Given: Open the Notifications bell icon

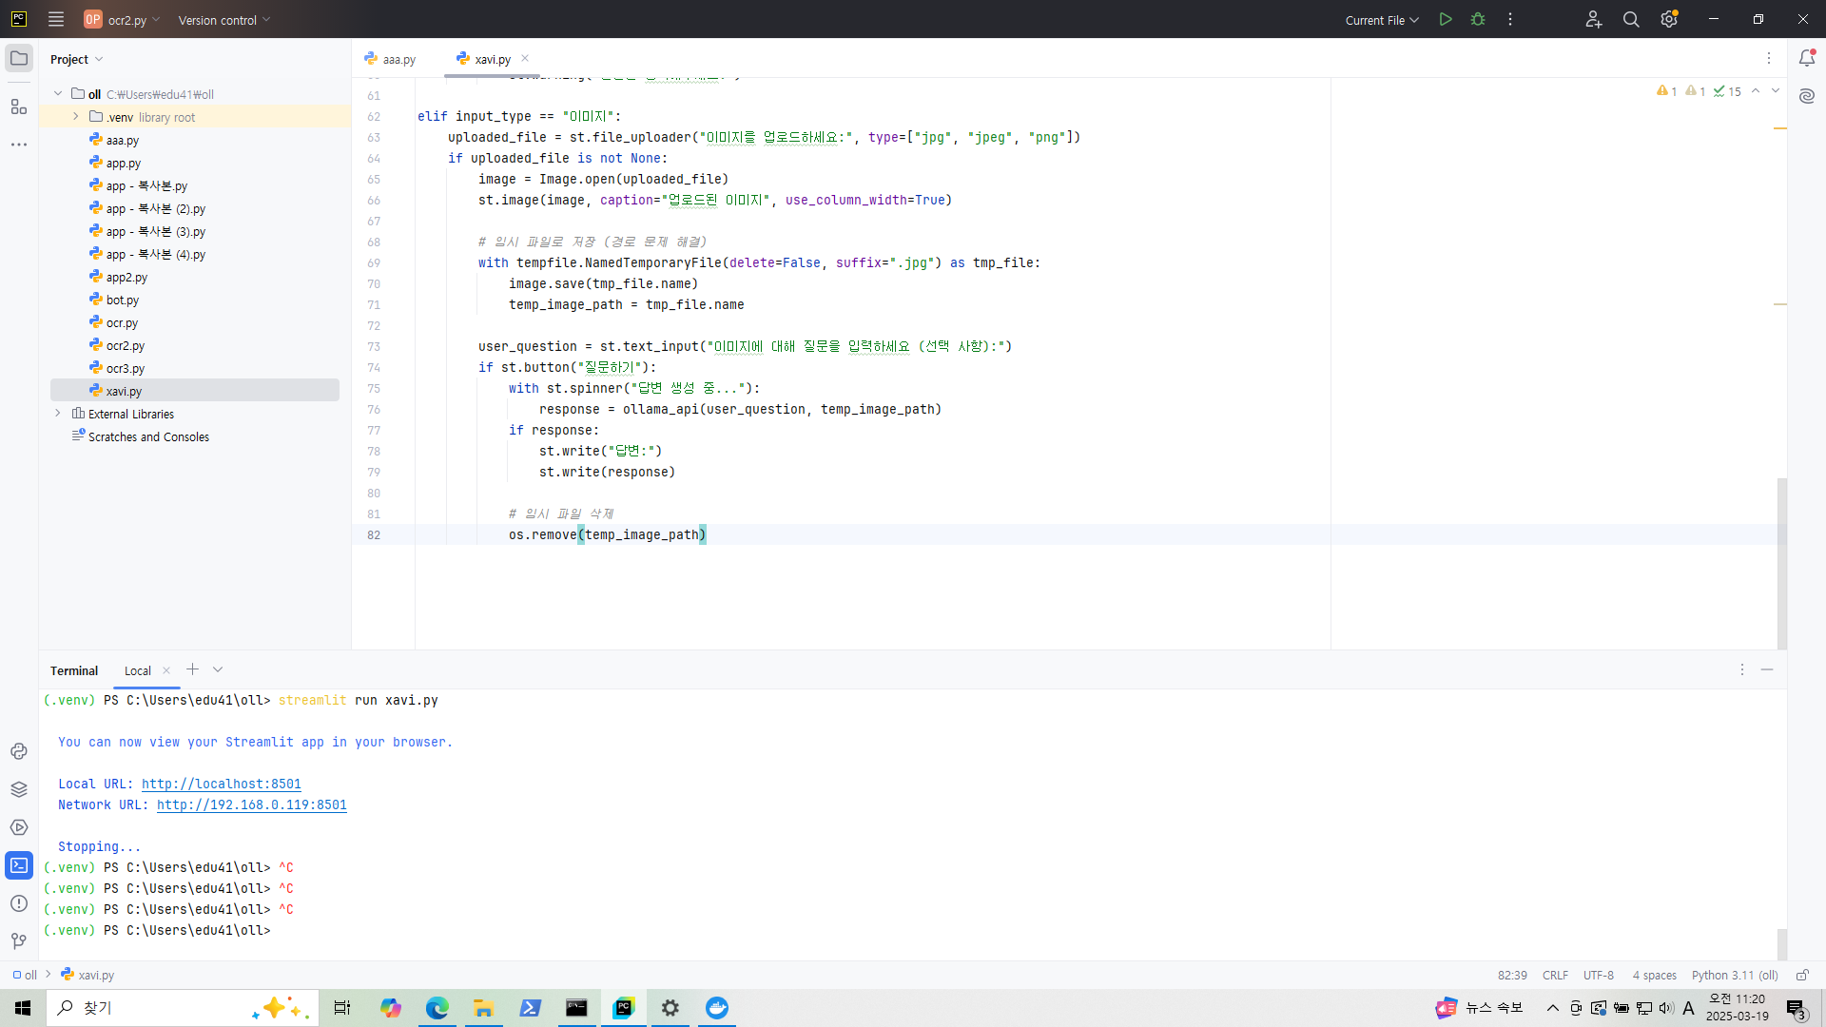Looking at the screenshot, I should point(1807,58).
